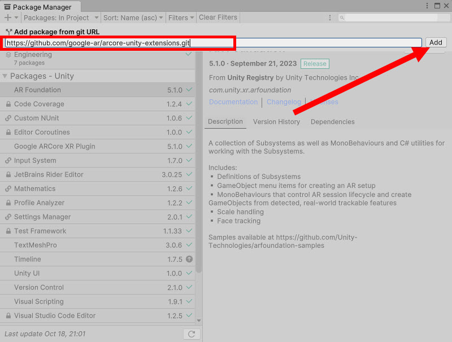The image size is (452, 342).
Task: Select the Engineering feature set row
Action: coord(97,59)
